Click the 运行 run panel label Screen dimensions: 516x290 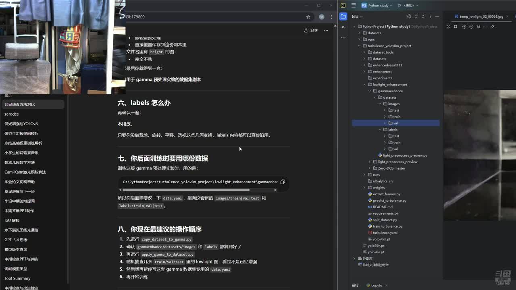pyautogui.click(x=355, y=285)
